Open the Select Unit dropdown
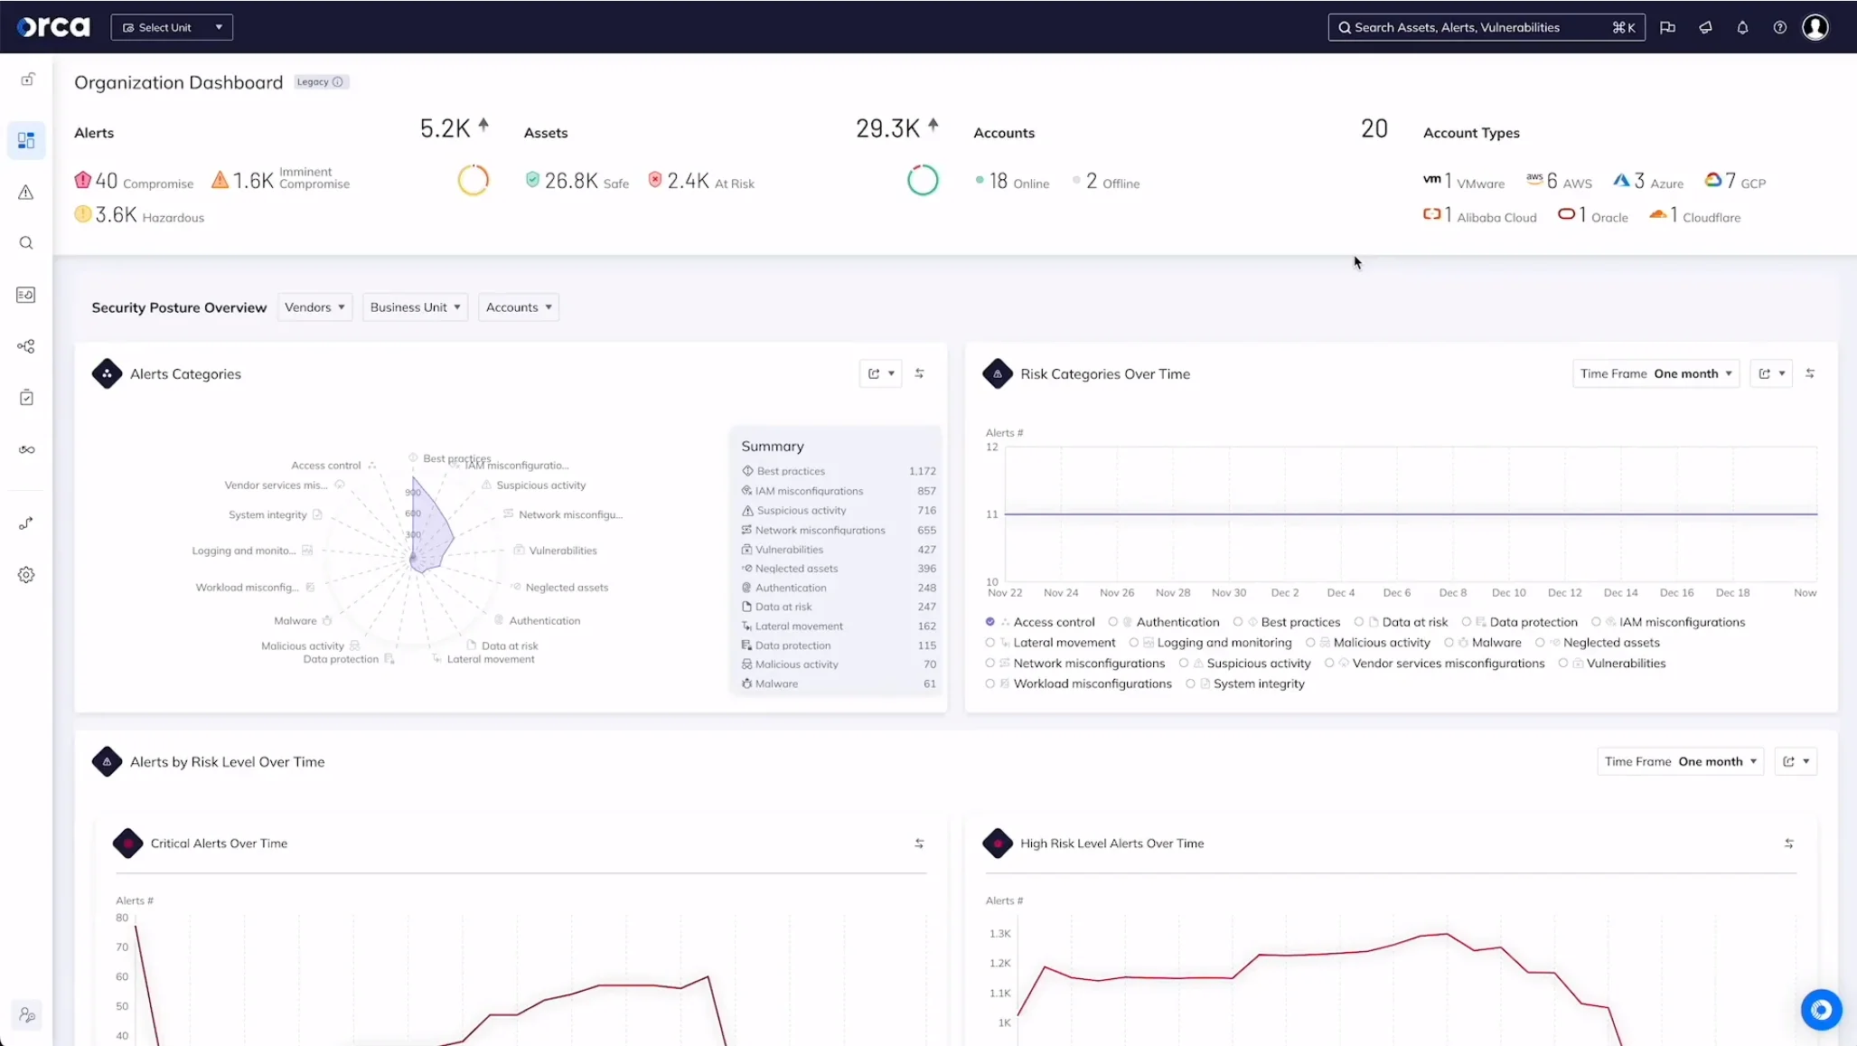The width and height of the screenshot is (1857, 1046). pos(172,26)
